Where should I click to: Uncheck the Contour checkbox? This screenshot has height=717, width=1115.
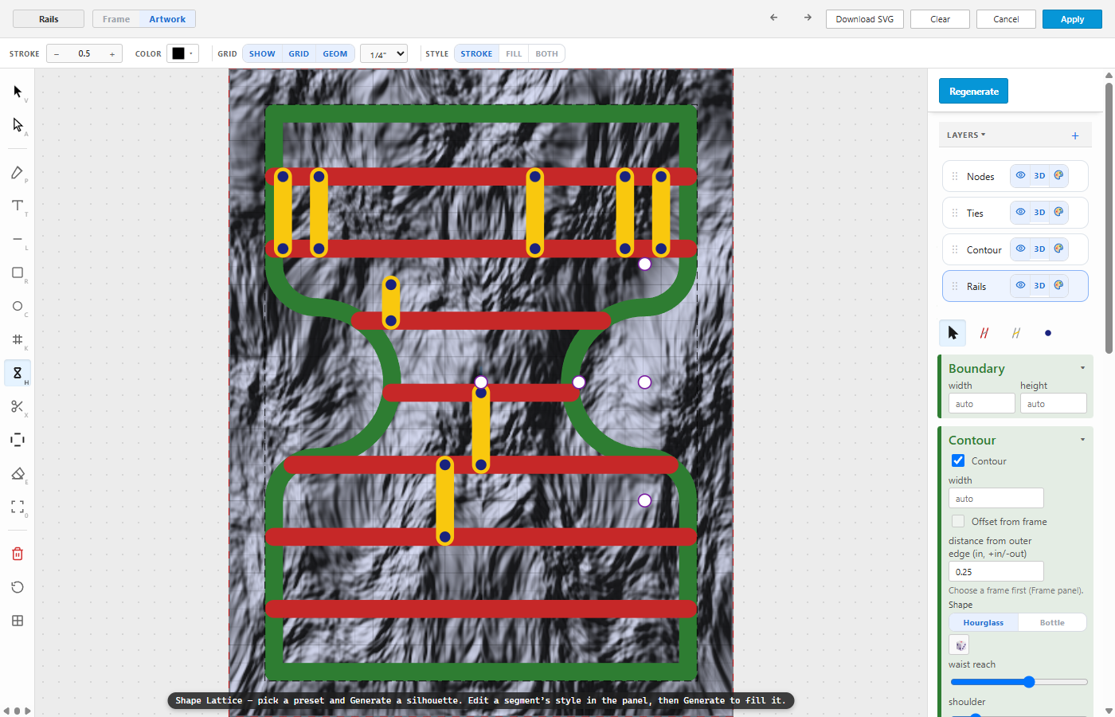click(958, 460)
